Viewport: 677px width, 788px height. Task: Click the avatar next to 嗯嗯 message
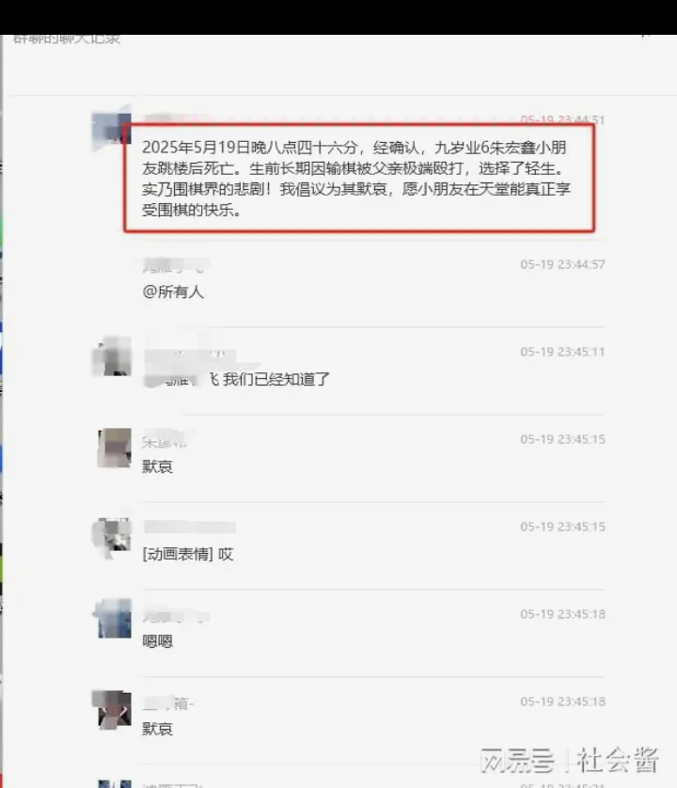point(114,618)
